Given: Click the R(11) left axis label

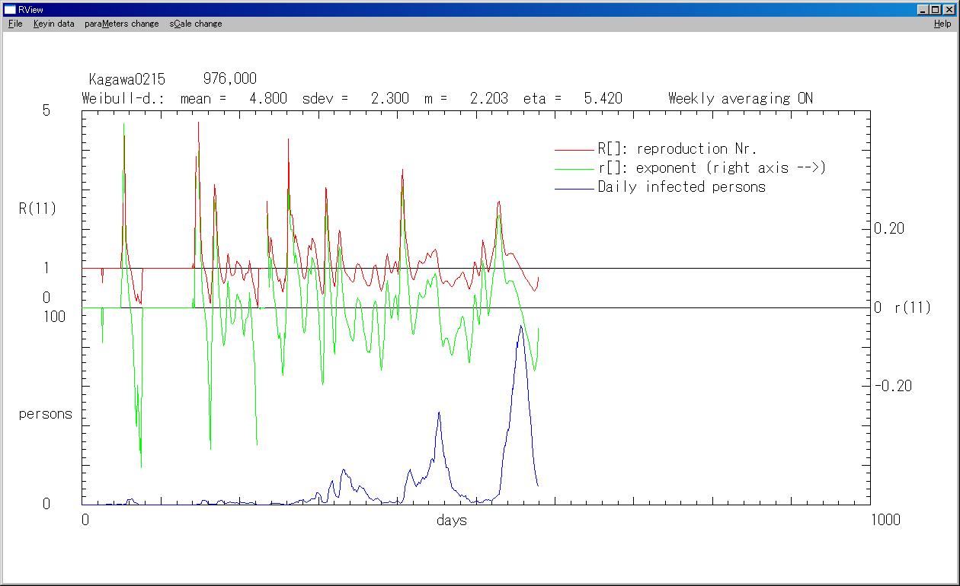Looking at the screenshot, I should (37, 209).
